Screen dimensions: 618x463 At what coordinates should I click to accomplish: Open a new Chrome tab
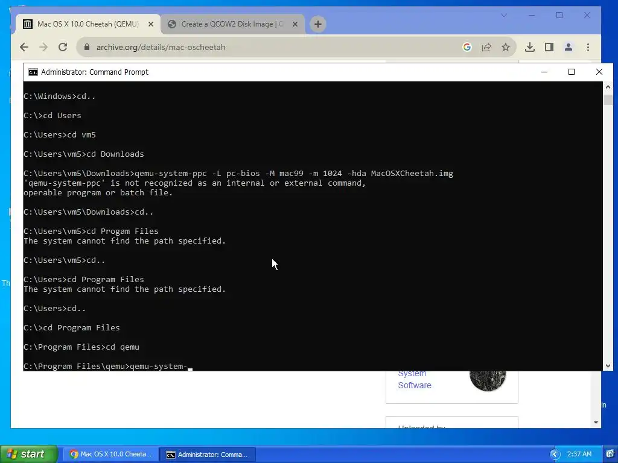pyautogui.click(x=317, y=24)
